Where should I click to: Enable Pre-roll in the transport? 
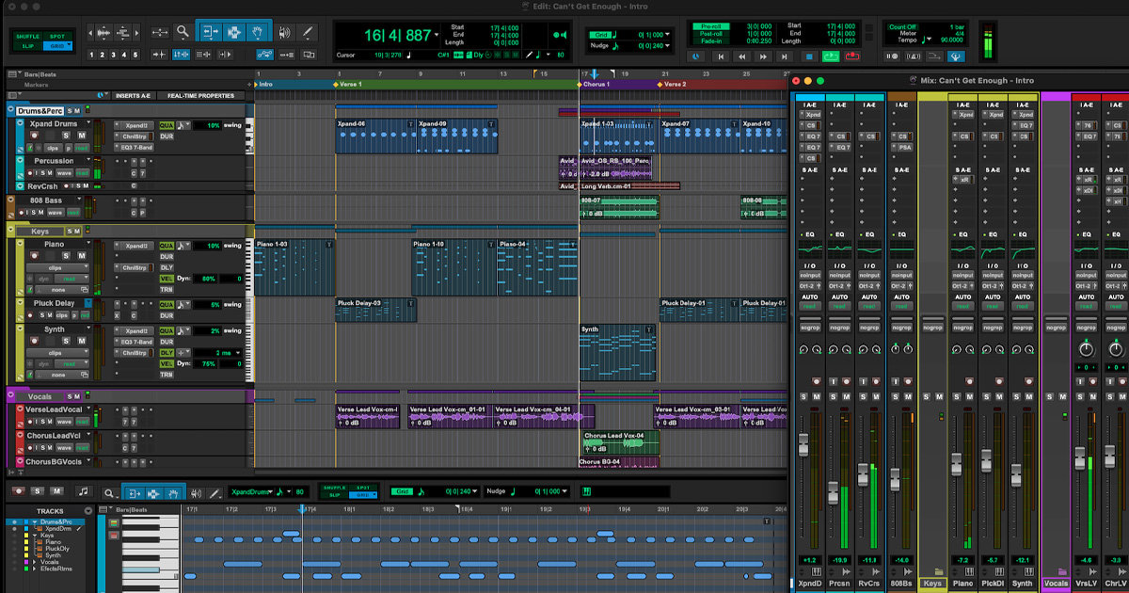[711, 26]
